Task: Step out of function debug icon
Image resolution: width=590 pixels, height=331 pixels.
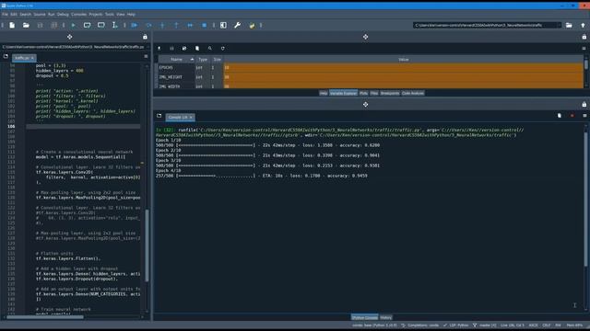Action: pyautogui.click(x=176, y=25)
